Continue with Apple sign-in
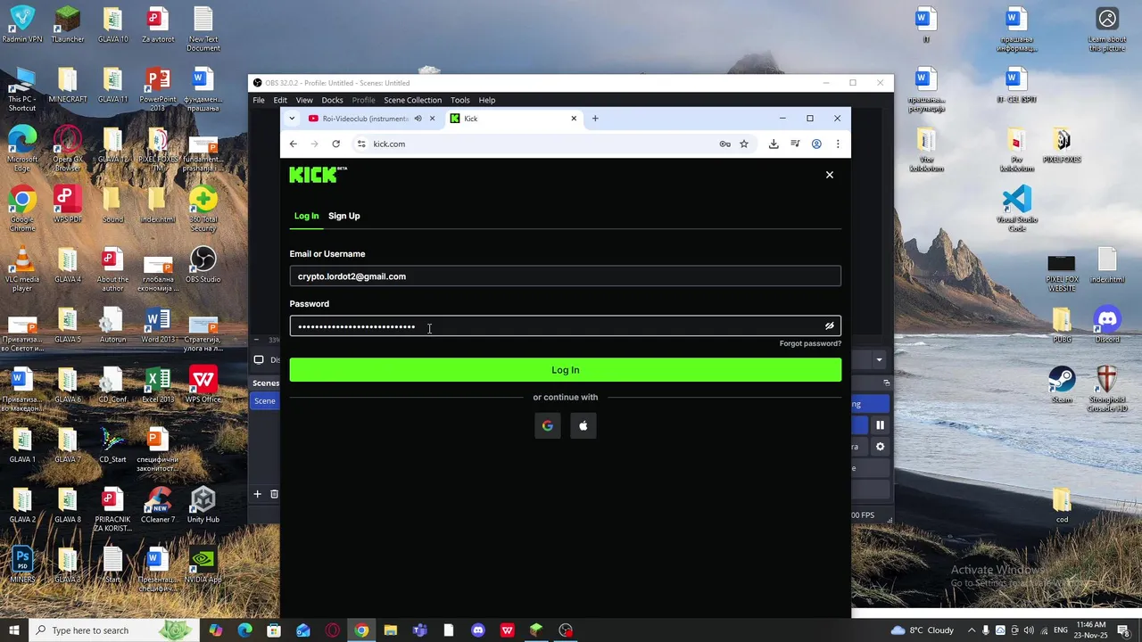The image size is (1142, 642). [583, 426]
